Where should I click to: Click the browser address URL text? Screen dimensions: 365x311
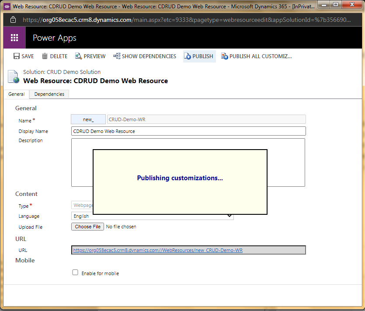point(187,20)
